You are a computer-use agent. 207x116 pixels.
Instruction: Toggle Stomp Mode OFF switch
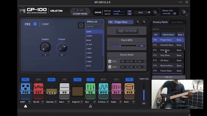pos(80,10)
